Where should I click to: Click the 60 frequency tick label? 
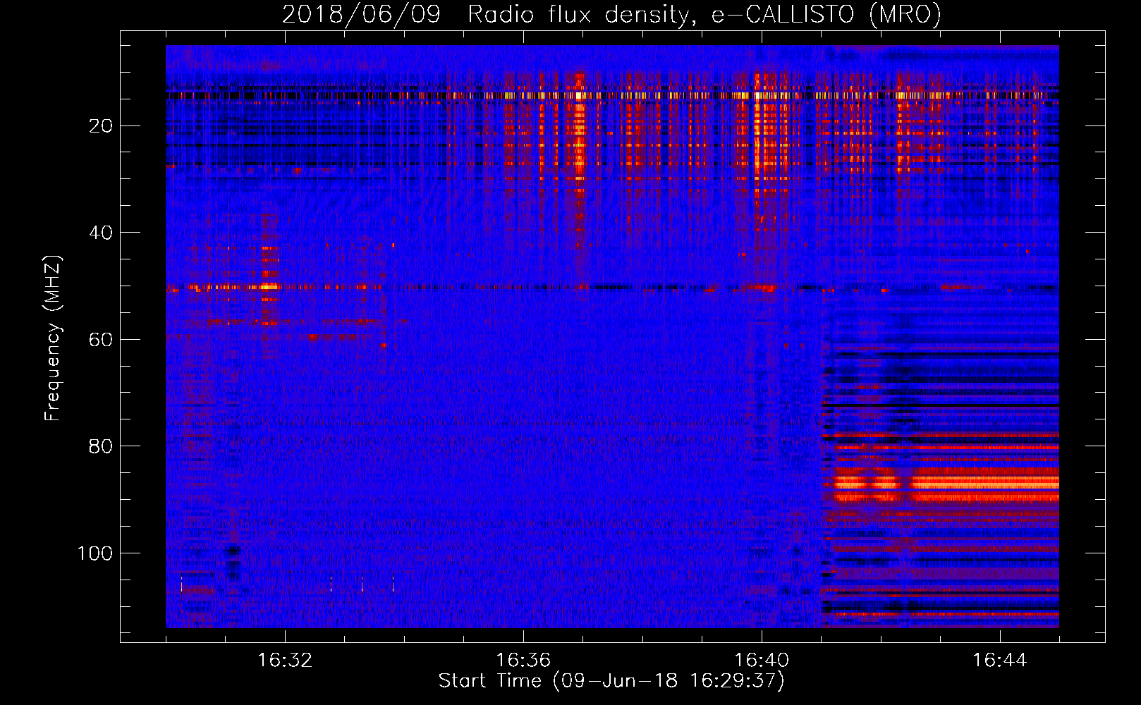point(102,340)
